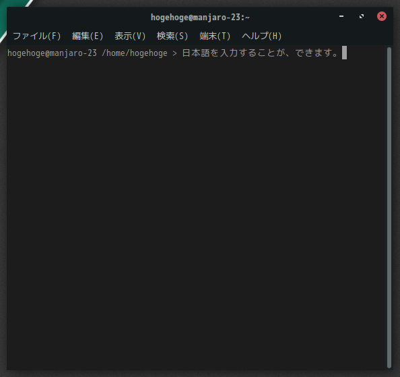400x377 pixels.
Task: Open the 検索(S) menu
Action: (x=172, y=36)
